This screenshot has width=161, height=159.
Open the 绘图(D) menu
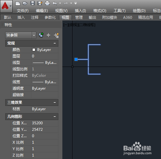pyautogui.click(x=139, y=11)
